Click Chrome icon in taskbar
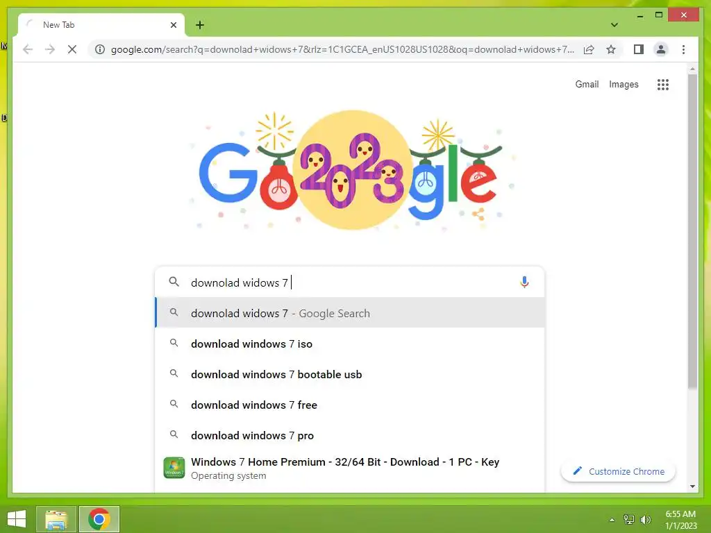Viewport: 711px width, 533px height. coord(99,519)
